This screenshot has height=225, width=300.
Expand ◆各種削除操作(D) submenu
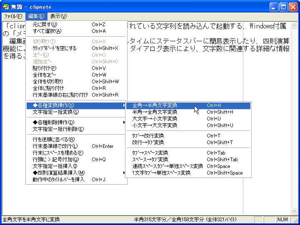point(76,122)
